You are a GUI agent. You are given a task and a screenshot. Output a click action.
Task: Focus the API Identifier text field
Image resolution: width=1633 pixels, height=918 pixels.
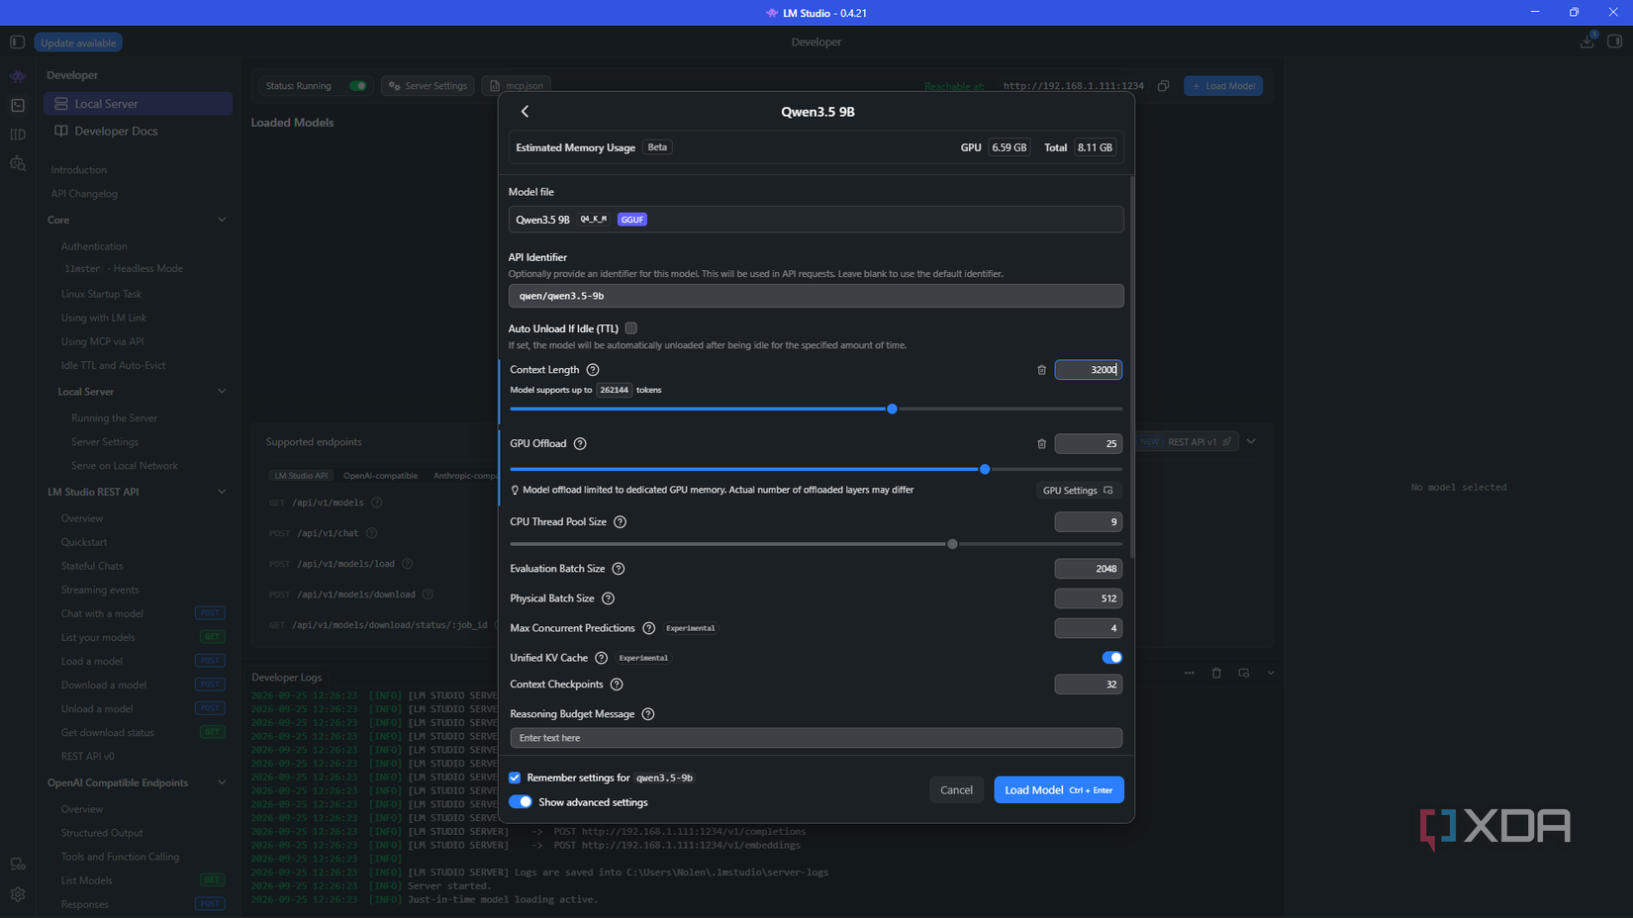(816, 296)
